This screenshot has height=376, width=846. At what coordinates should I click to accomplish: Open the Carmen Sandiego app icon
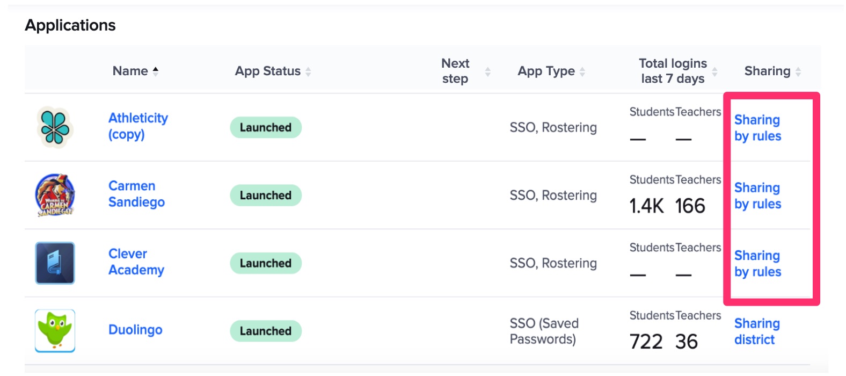55,195
